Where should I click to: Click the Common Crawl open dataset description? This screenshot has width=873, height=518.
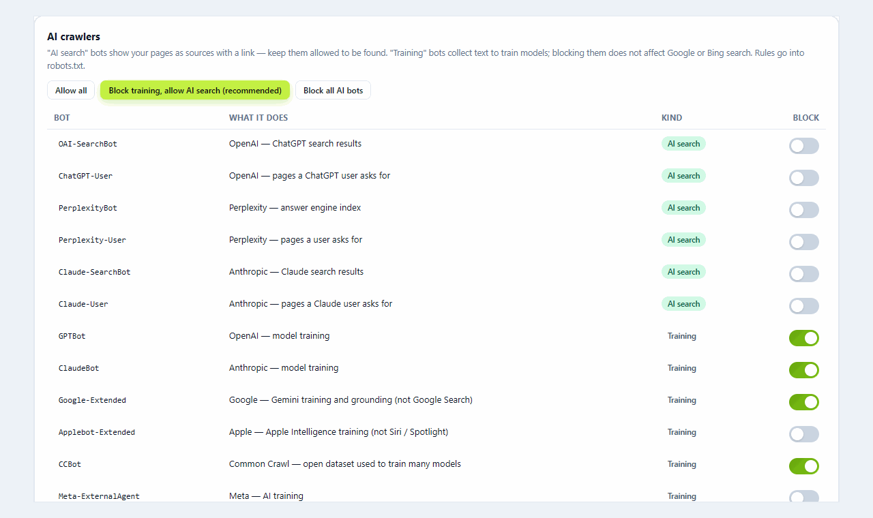click(x=345, y=464)
